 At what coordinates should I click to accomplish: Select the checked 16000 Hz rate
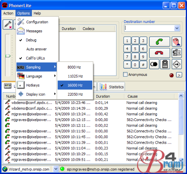point(75,85)
